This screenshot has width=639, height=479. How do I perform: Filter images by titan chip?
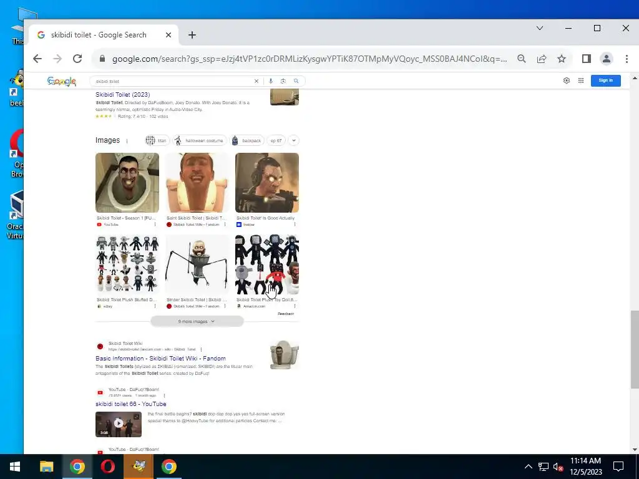coord(157,140)
